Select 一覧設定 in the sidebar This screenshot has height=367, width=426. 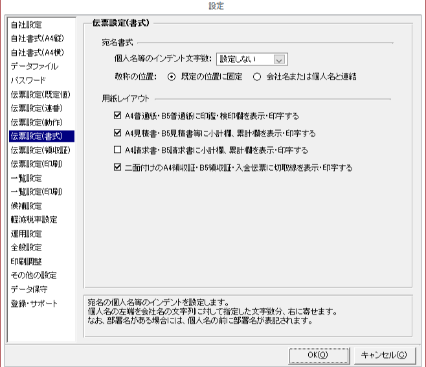tap(27, 178)
